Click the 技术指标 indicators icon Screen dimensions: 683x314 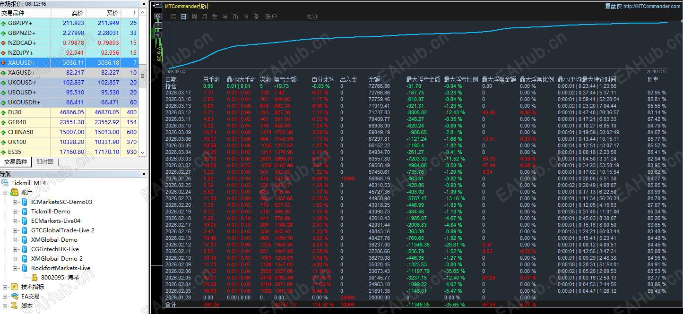(15, 287)
